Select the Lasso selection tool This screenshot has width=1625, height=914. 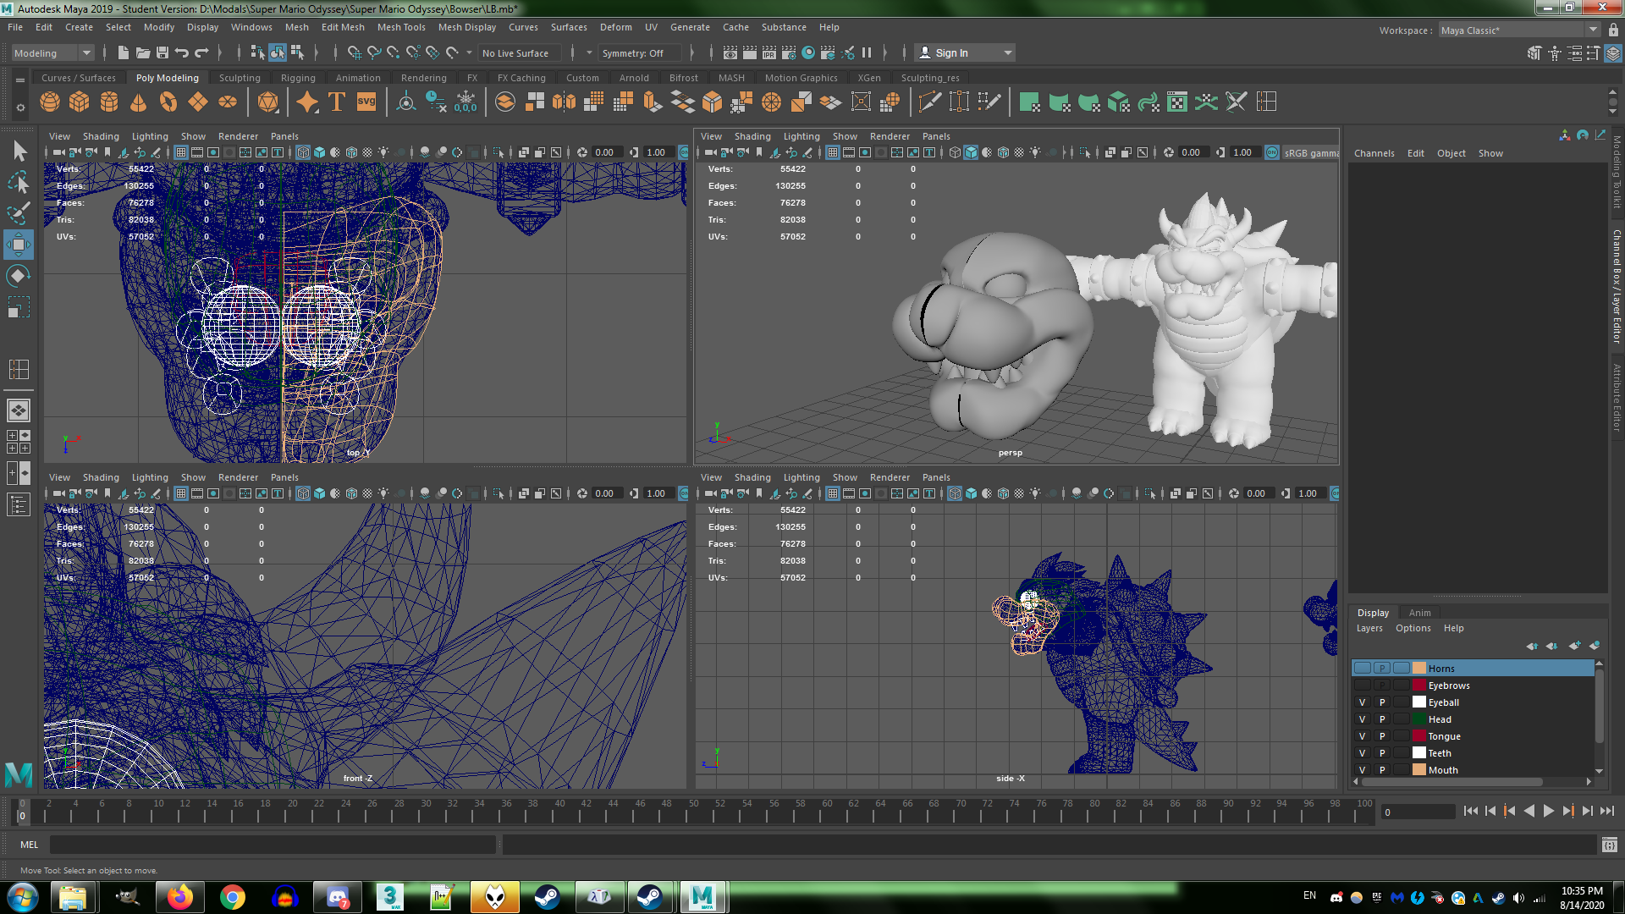click(x=19, y=182)
